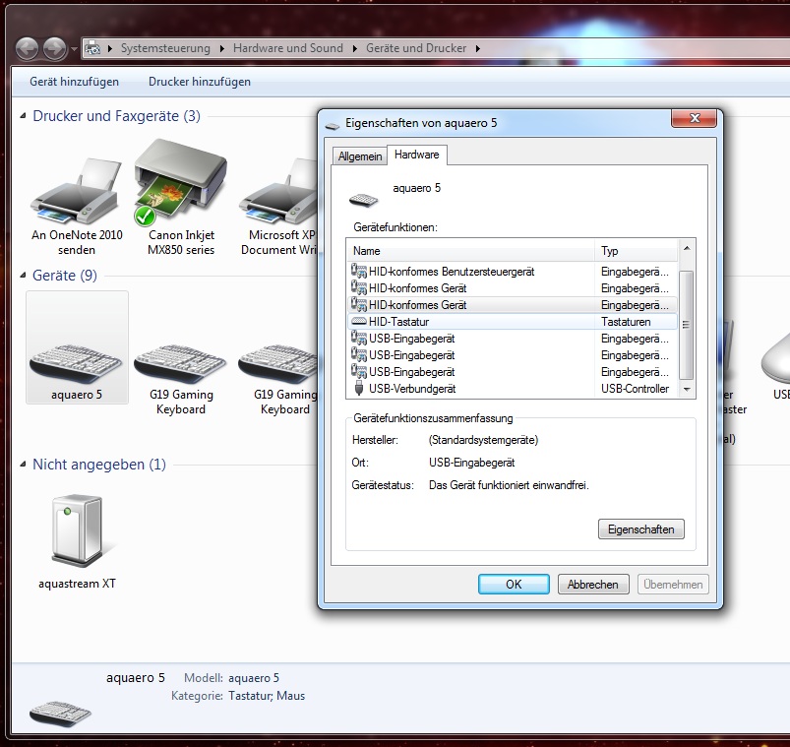Collapse the Nicht angegeben group
The height and width of the screenshot is (747, 790).
click(x=24, y=465)
